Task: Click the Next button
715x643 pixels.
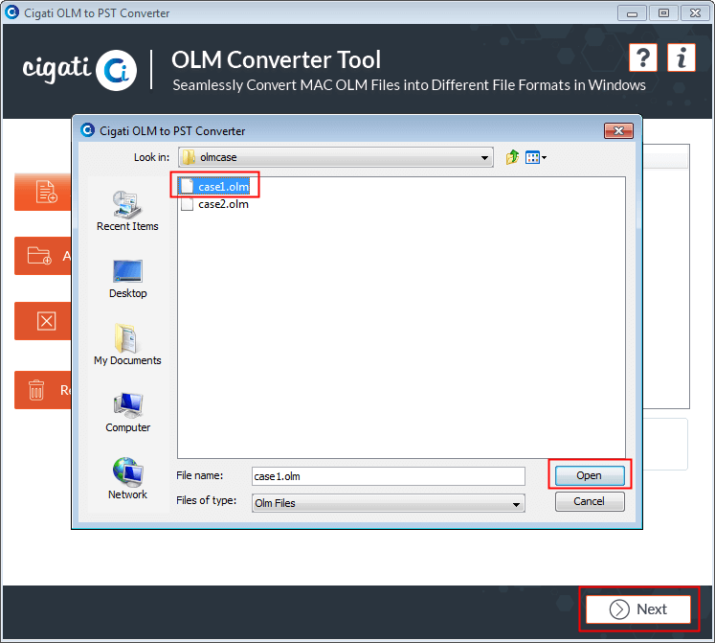Action: coord(637,609)
